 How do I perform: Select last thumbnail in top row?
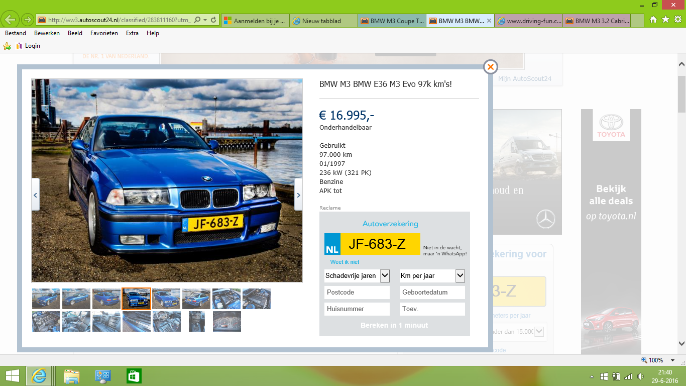click(257, 299)
